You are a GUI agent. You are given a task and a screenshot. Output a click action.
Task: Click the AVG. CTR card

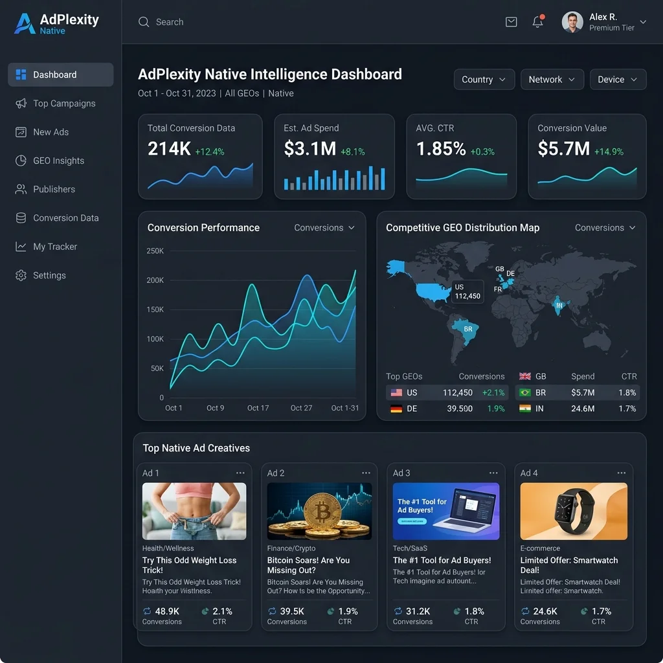(461, 157)
